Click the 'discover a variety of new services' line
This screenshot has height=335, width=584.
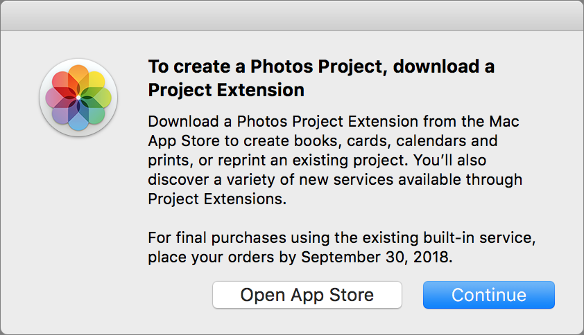[335, 179]
